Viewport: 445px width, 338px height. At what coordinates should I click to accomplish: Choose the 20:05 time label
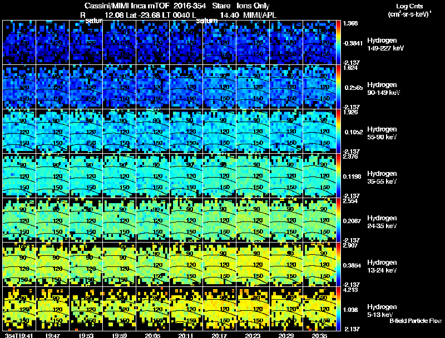tap(152, 335)
